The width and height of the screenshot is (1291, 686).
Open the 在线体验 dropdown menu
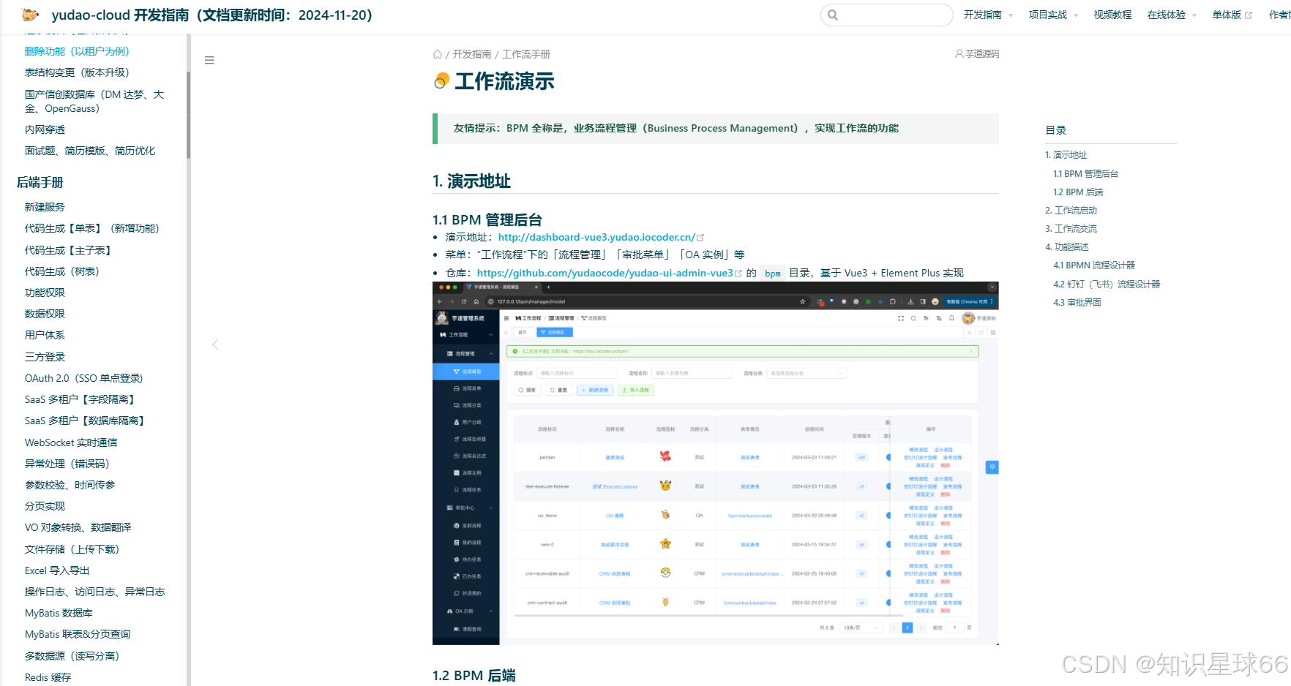[x=1172, y=15]
